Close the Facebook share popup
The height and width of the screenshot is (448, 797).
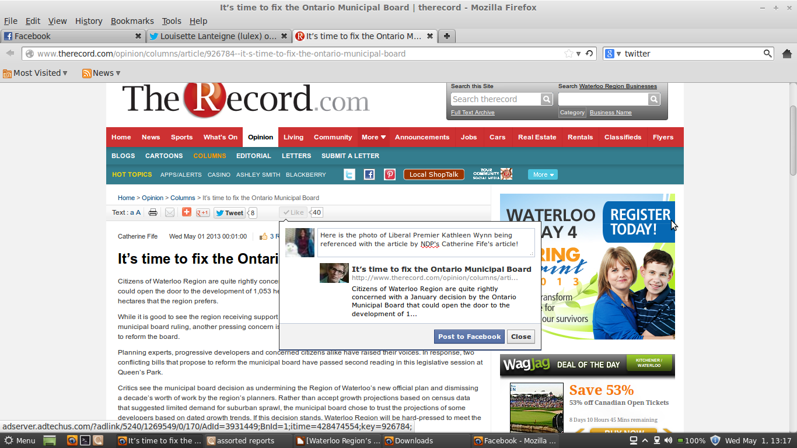[521, 337]
